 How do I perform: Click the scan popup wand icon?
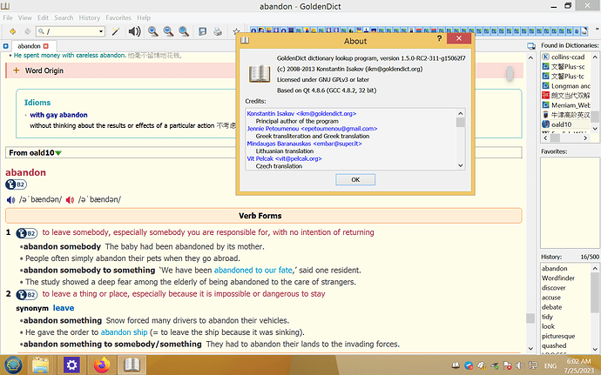(x=115, y=31)
